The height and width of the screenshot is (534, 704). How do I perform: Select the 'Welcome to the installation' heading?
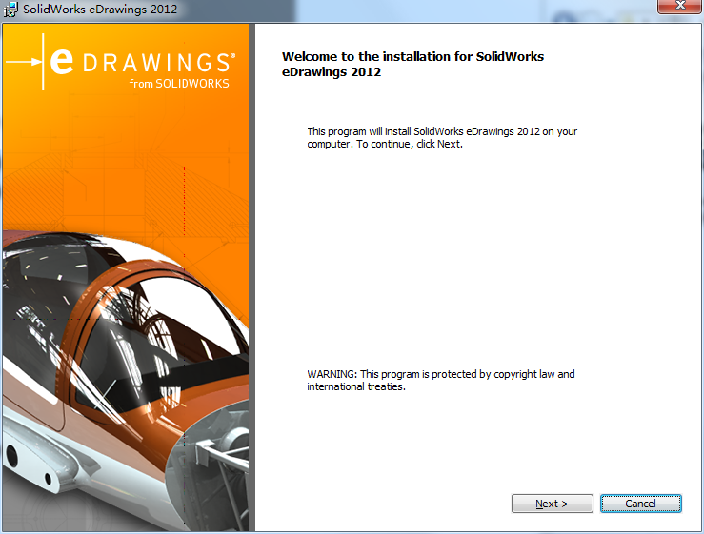pyautogui.click(x=412, y=64)
